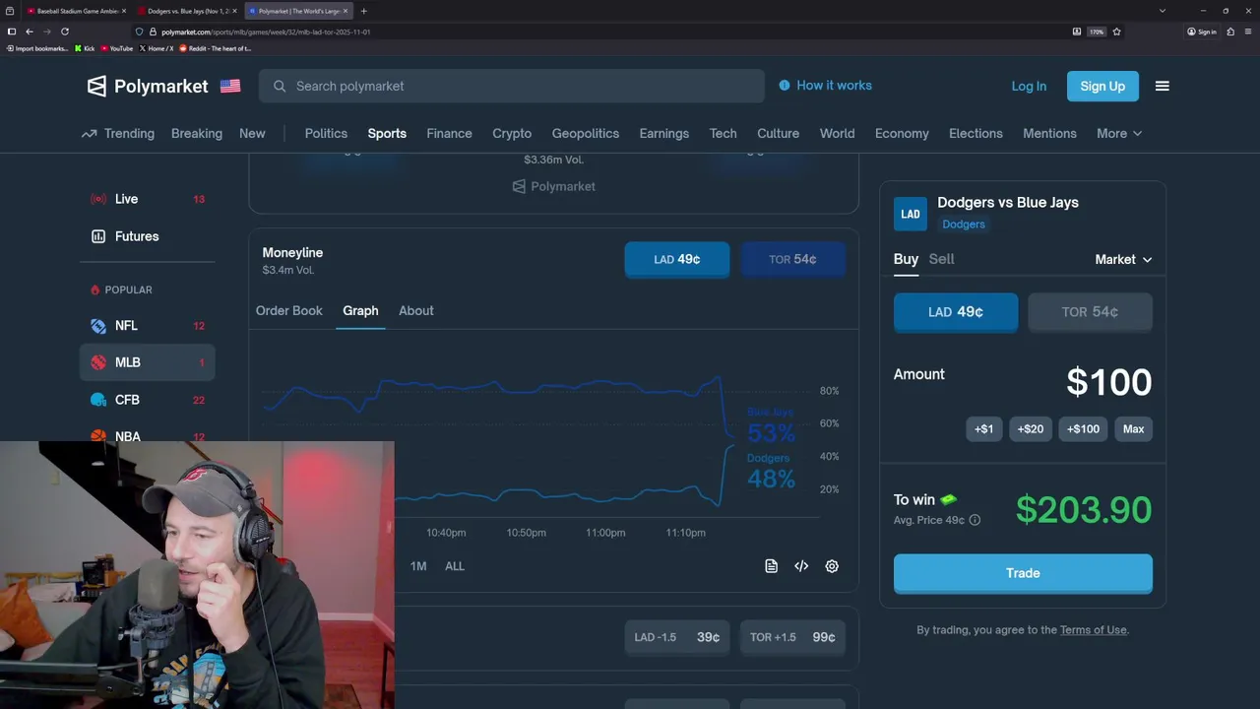1260x709 pixels.
Task: Open the Order Book tab
Action: pyautogui.click(x=289, y=311)
